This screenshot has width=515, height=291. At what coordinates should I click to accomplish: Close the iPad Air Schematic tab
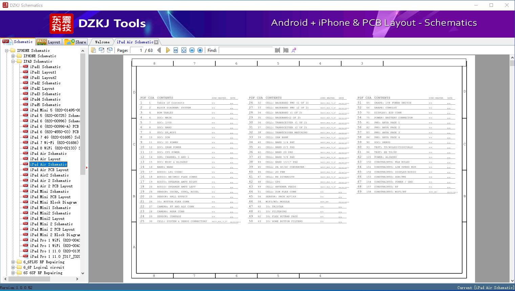(156, 42)
